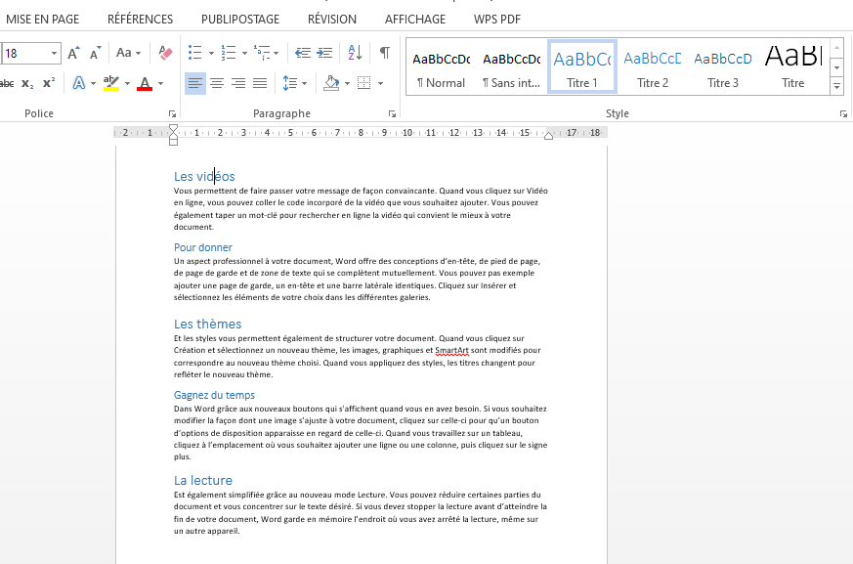Click the heading 'La lecture'
The height and width of the screenshot is (564, 853).
203,481
